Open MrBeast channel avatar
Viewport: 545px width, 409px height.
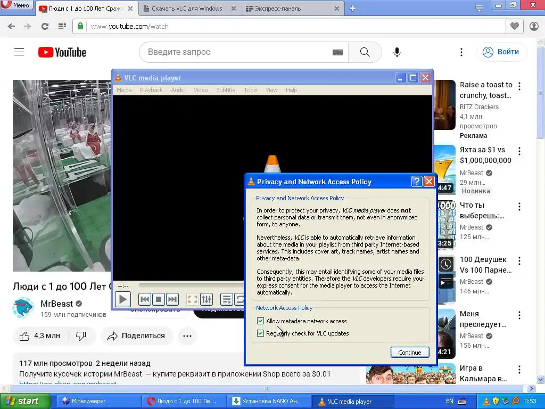pyautogui.click(x=23, y=308)
